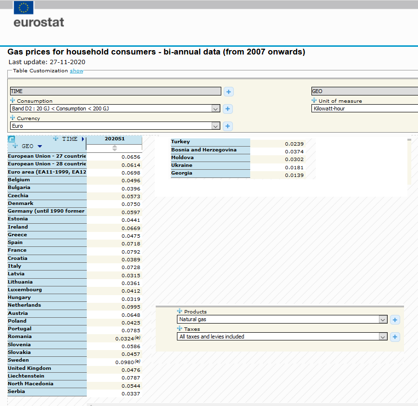Click the Serbia row label
This screenshot has height=406, width=418.
pos(47,392)
